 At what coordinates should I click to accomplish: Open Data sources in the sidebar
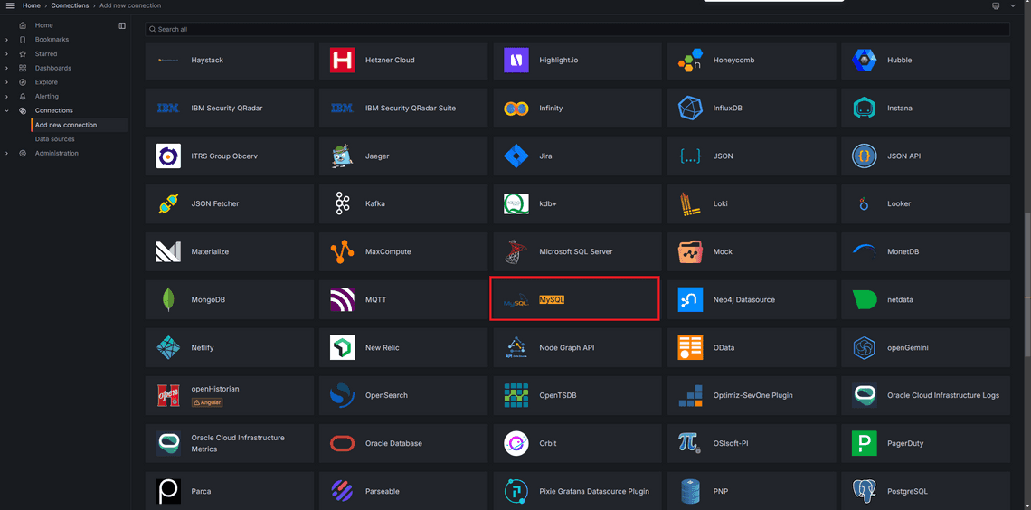click(54, 139)
